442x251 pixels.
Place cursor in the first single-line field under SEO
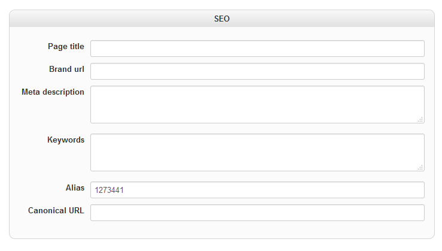pos(257,49)
